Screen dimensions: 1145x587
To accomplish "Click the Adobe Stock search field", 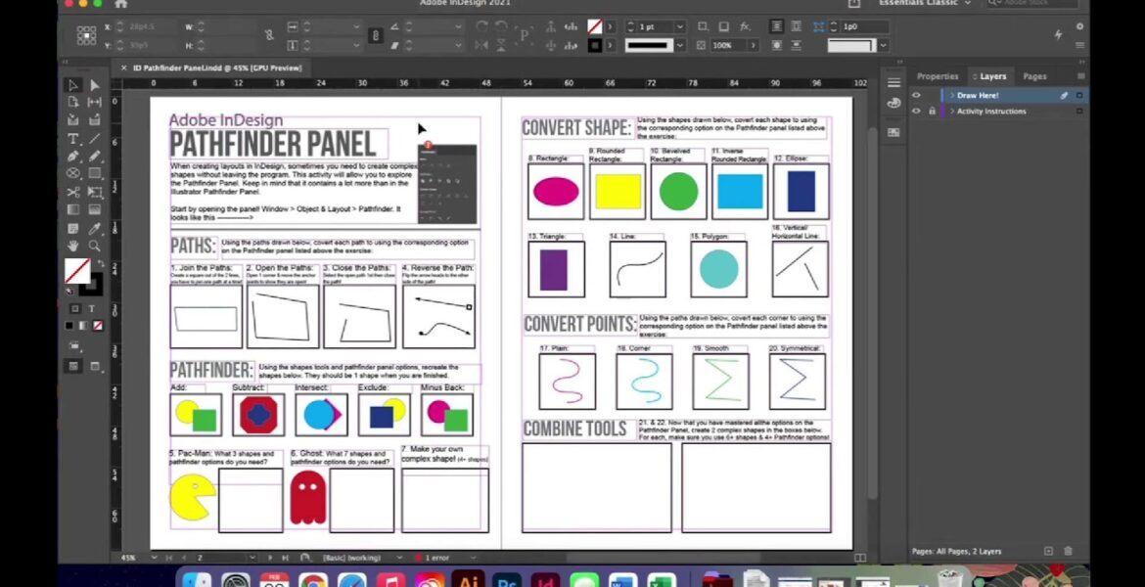I will 1034,3.
